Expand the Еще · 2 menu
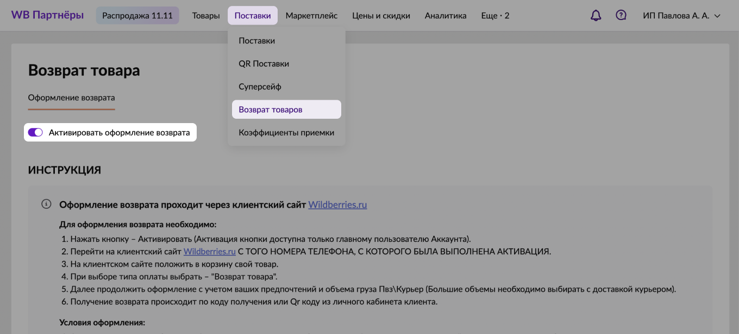The image size is (739, 334). click(494, 15)
